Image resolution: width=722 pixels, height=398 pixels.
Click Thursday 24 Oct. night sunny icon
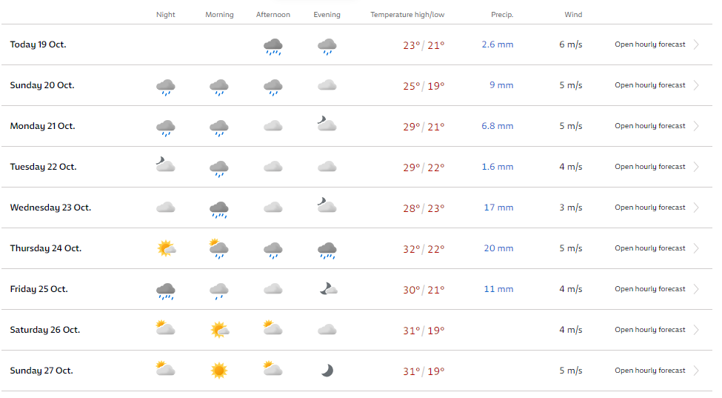pyautogui.click(x=166, y=248)
